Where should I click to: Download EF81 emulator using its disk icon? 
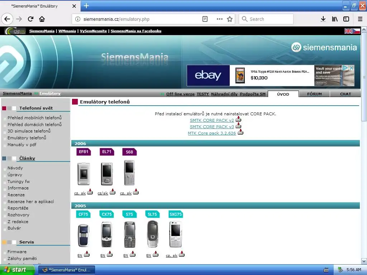[x=90, y=192]
